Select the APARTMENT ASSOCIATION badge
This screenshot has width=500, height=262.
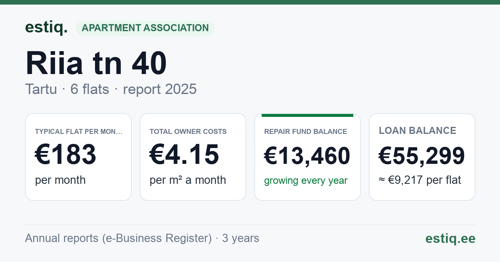coord(145,28)
